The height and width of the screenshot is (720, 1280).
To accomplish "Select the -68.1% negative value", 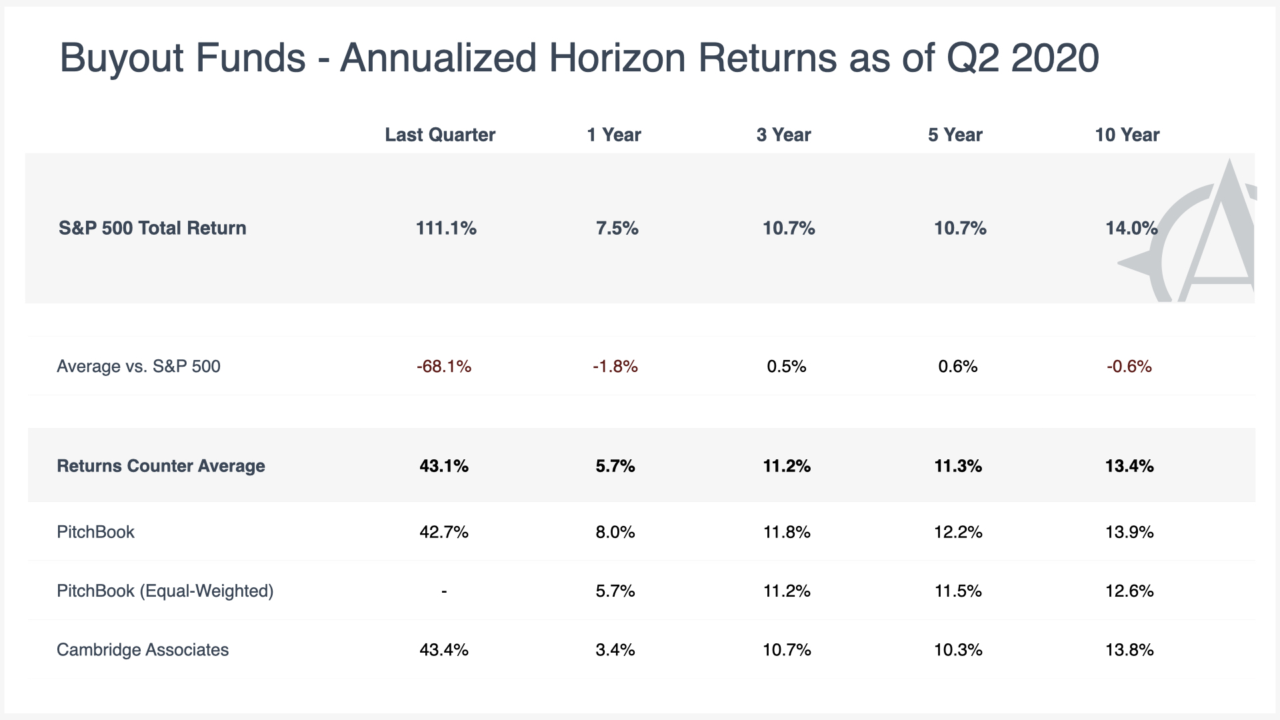I will coord(444,366).
